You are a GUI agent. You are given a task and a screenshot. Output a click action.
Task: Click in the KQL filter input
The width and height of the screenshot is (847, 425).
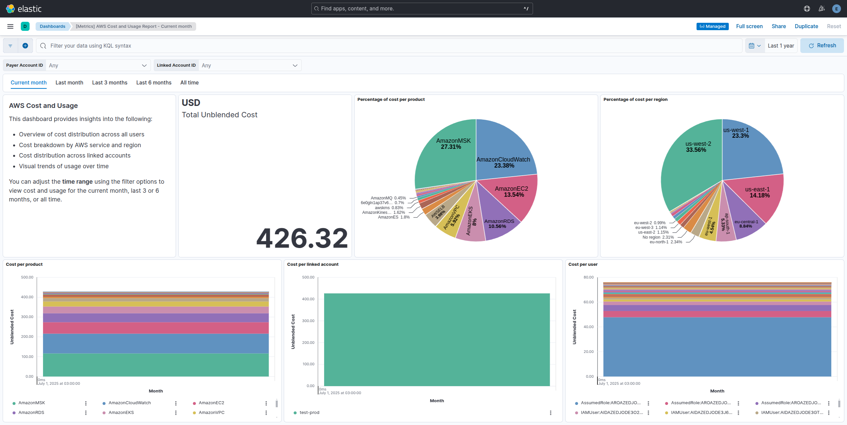(x=390, y=46)
